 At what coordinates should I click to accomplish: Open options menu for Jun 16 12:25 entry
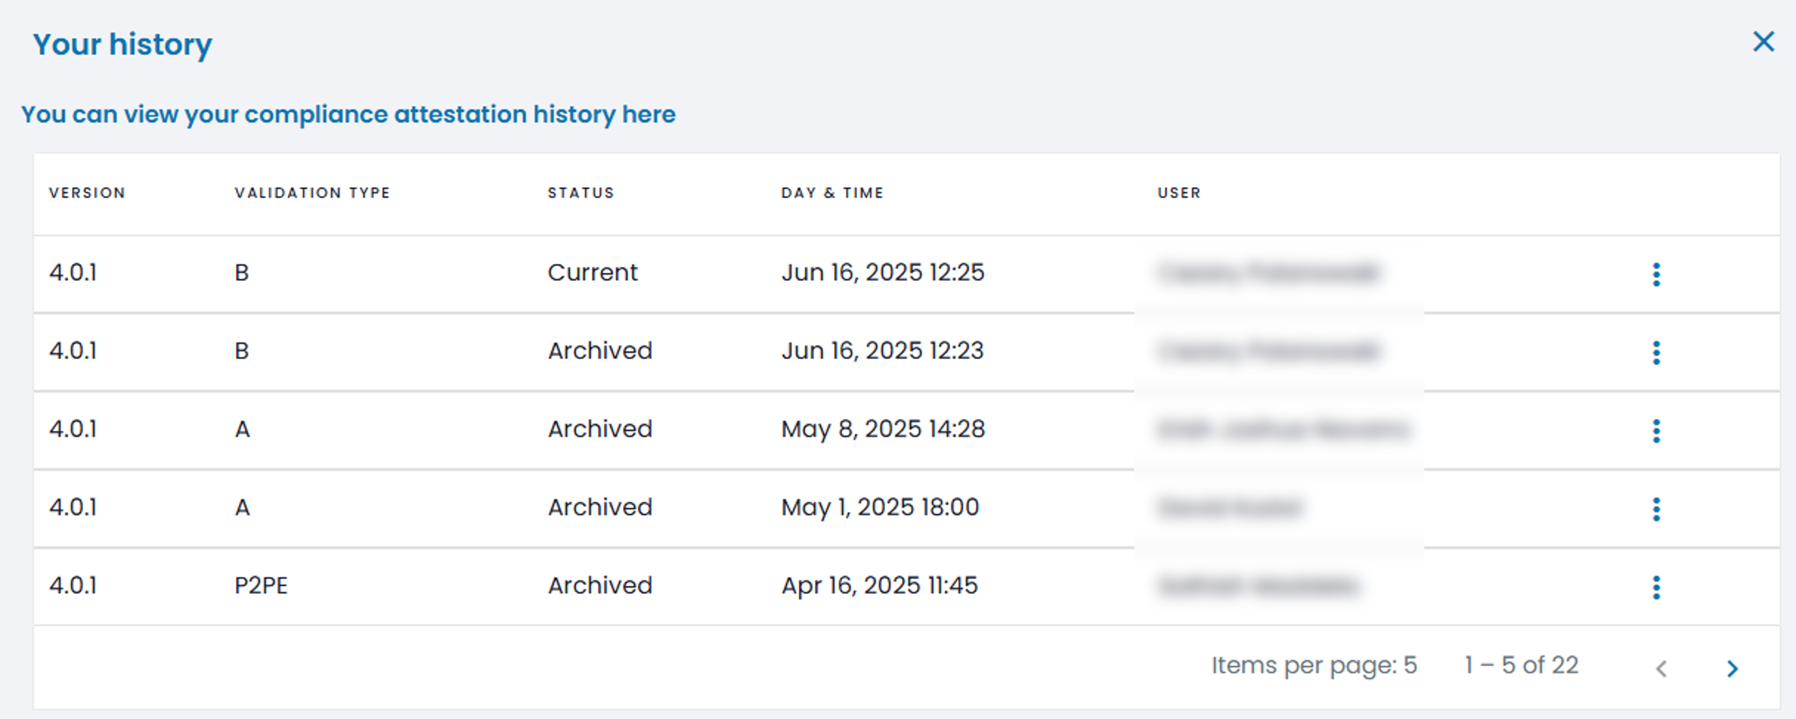1656,274
